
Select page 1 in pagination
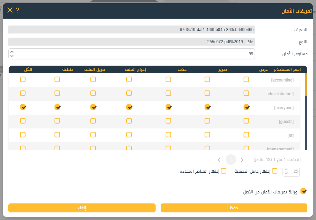pos(231,160)
